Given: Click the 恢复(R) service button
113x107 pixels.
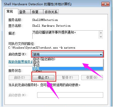Looking at the screenshot, I should 92,77.
